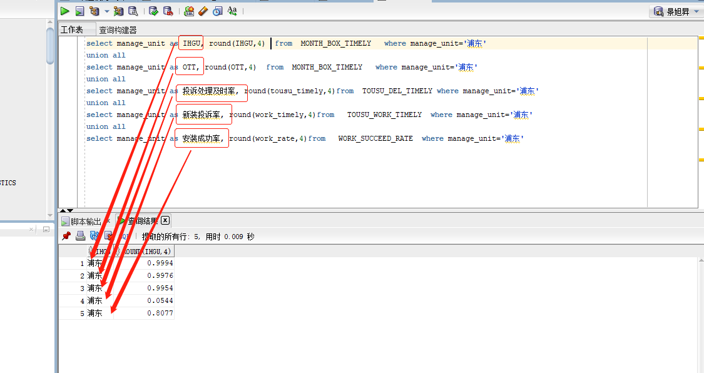
Task: Select the cell with value 0.9954
Action: pyautogui.click(x=144, y=288)
